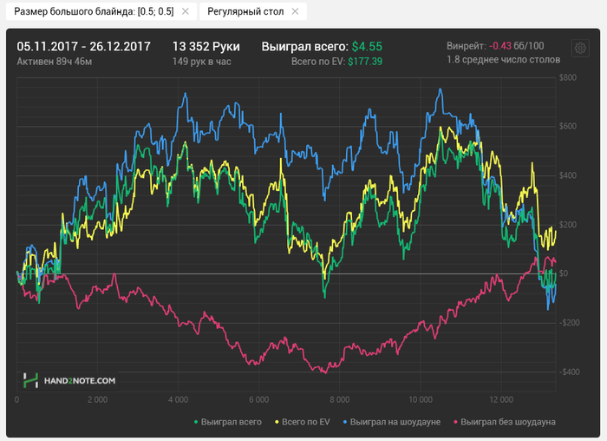Click the $600 y-axis label
This screenshot has height=441, width=607.
point(568,127)
